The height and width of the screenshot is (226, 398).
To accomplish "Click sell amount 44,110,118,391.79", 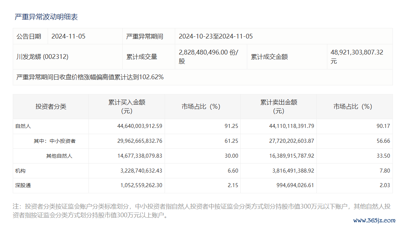I will click(x=292, y=126).
